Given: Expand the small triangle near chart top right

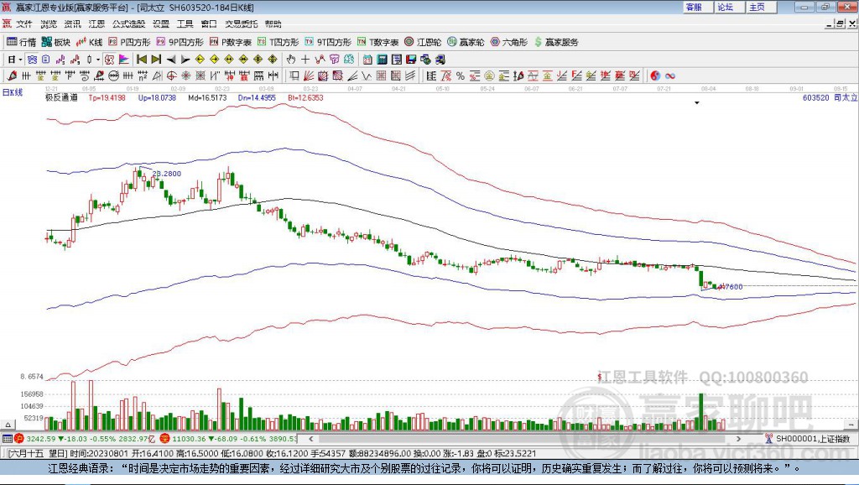Looking at the screenshot, I should pyautogui.click(x=697, y=103).
